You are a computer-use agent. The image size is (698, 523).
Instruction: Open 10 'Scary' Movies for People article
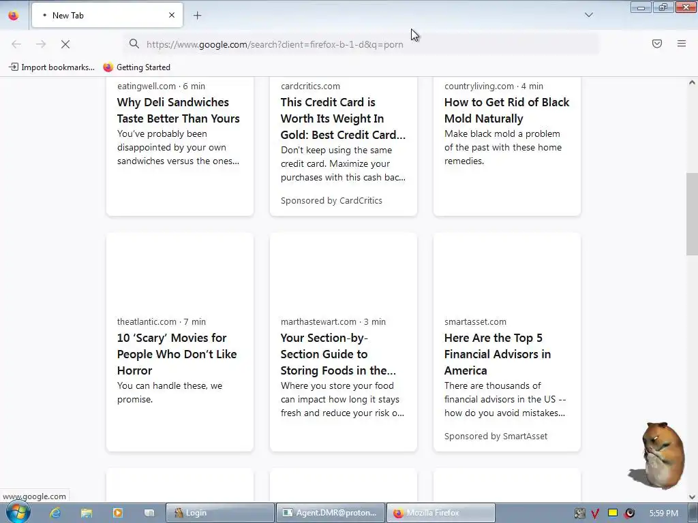177,354
